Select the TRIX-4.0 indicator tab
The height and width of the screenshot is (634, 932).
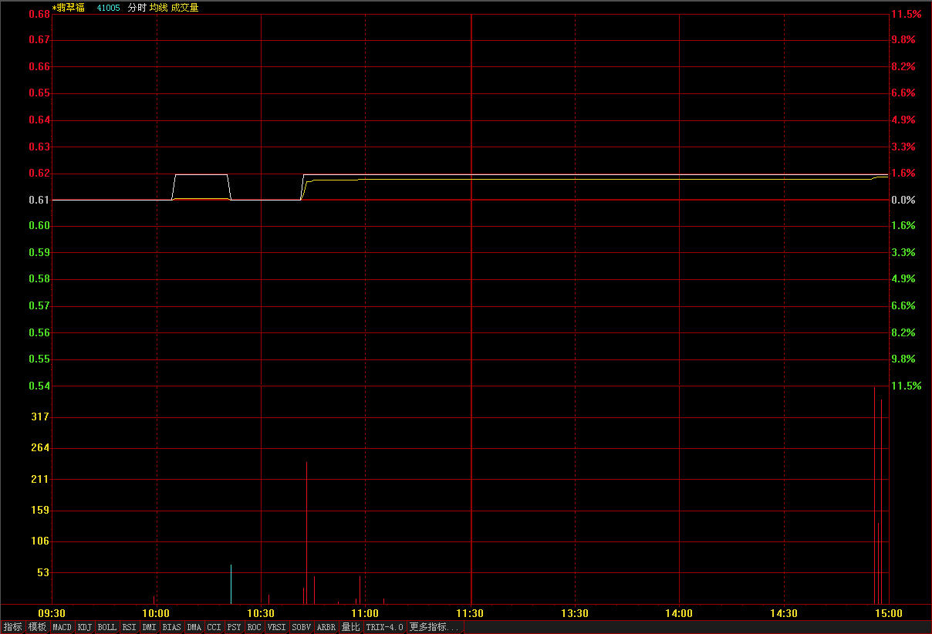[385, 627]
